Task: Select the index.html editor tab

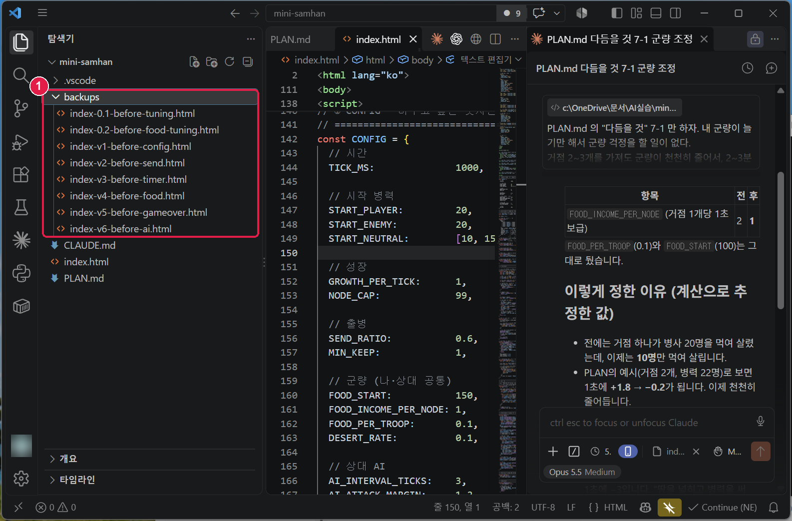Action: pyautogui.click(x=378, y=39)
